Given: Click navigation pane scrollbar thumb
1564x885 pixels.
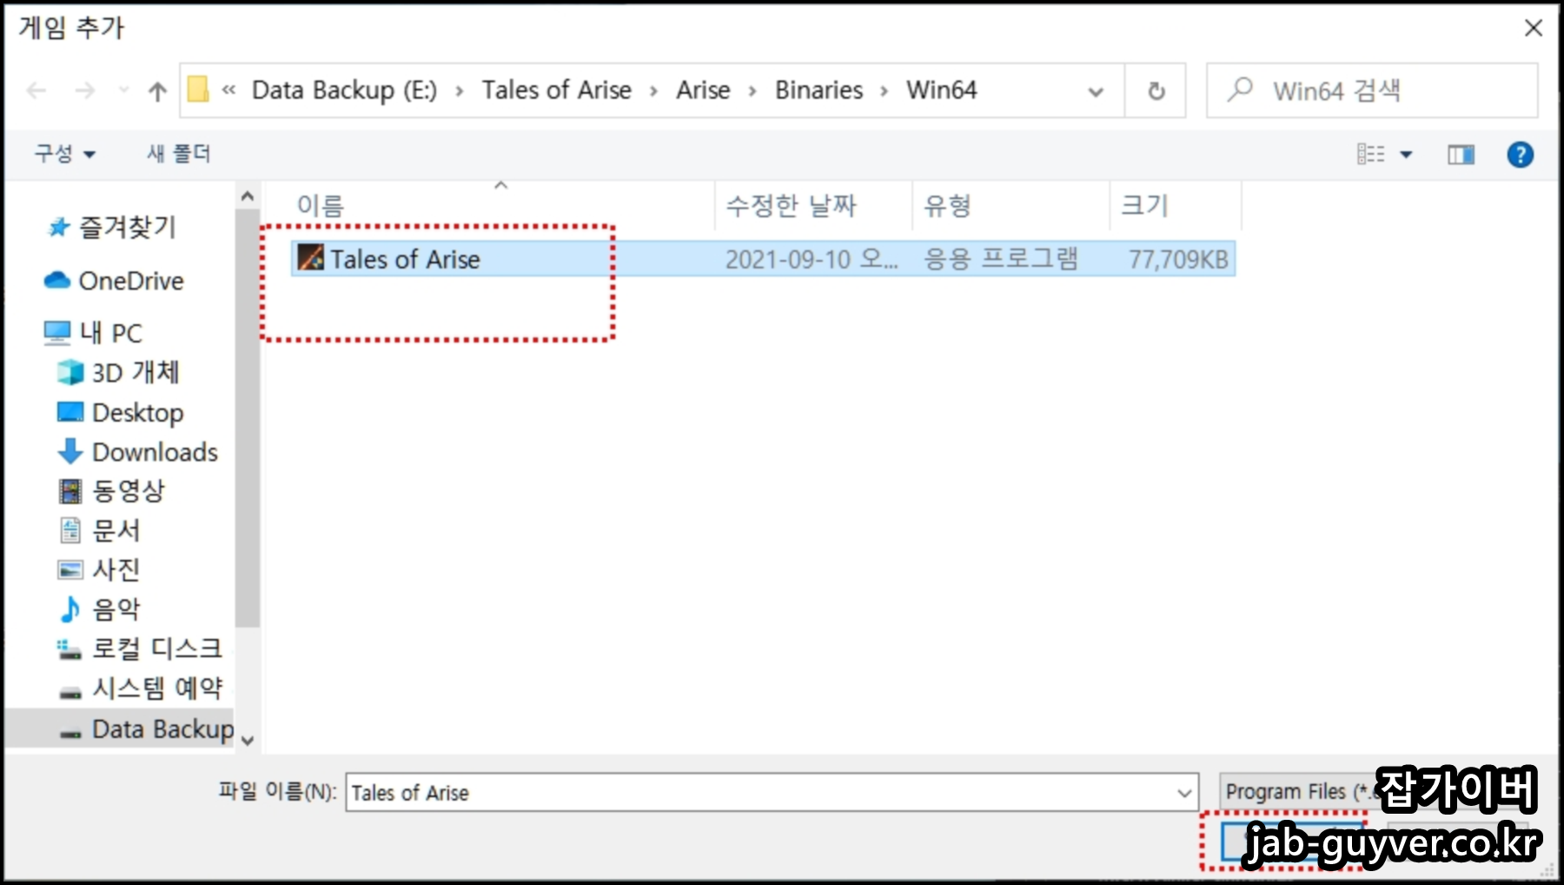Looking at the screenshot, I should [248, 418].
